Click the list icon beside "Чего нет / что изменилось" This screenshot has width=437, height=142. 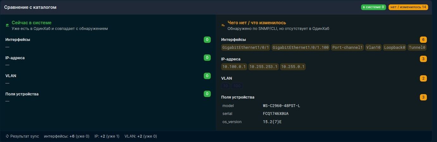click(223, 26)
